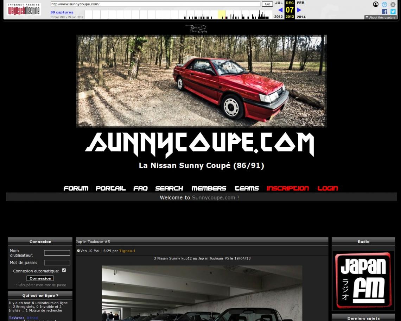401x321 pixels.
Task: Open the Wayback user account icon
Action: (376, 4)
